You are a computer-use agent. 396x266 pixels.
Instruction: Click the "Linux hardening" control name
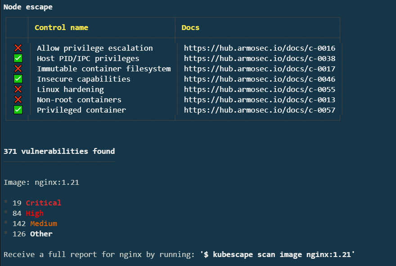tap(70, 89)
